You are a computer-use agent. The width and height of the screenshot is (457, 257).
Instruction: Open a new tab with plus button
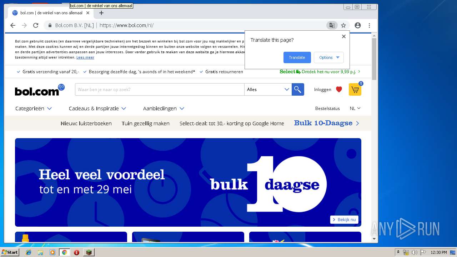point(101,13)
